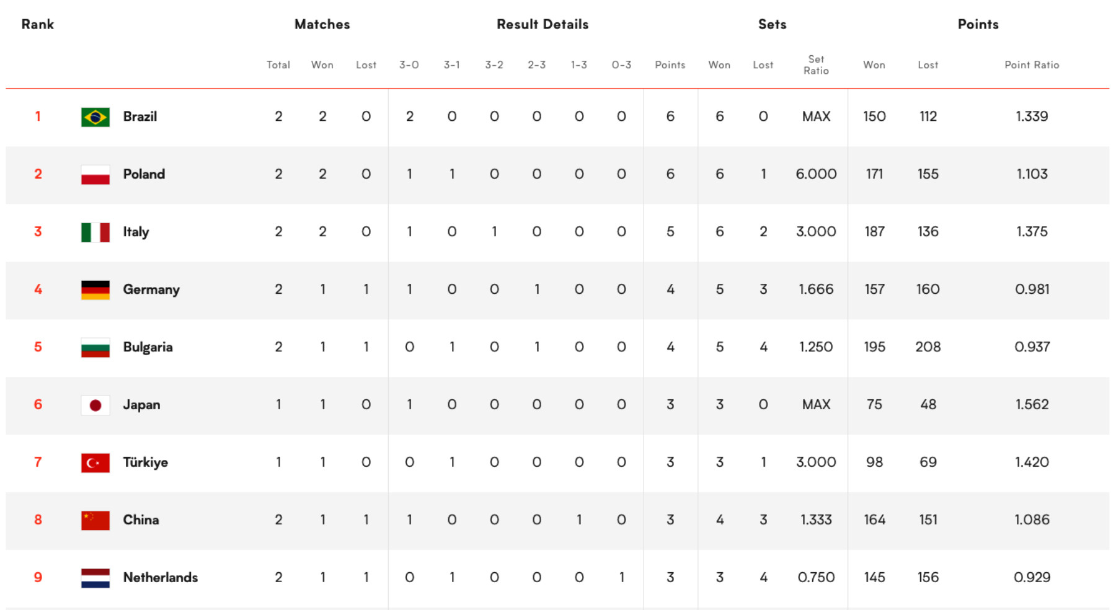Click the China flag icon
Viewport: 1116px width, 610px height.
[x=95, y=520]
